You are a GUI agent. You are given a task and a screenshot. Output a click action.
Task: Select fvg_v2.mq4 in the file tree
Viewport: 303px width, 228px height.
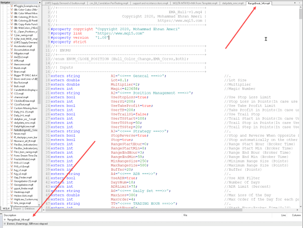click(x=20, y=174)
